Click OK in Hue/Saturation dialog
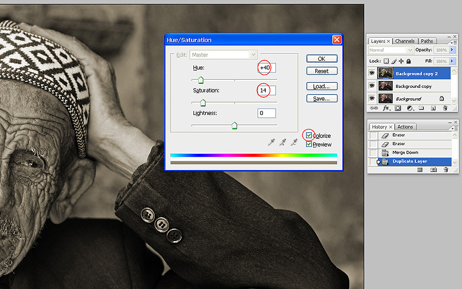Screen dimensions: 462x289 coord(322,58)
